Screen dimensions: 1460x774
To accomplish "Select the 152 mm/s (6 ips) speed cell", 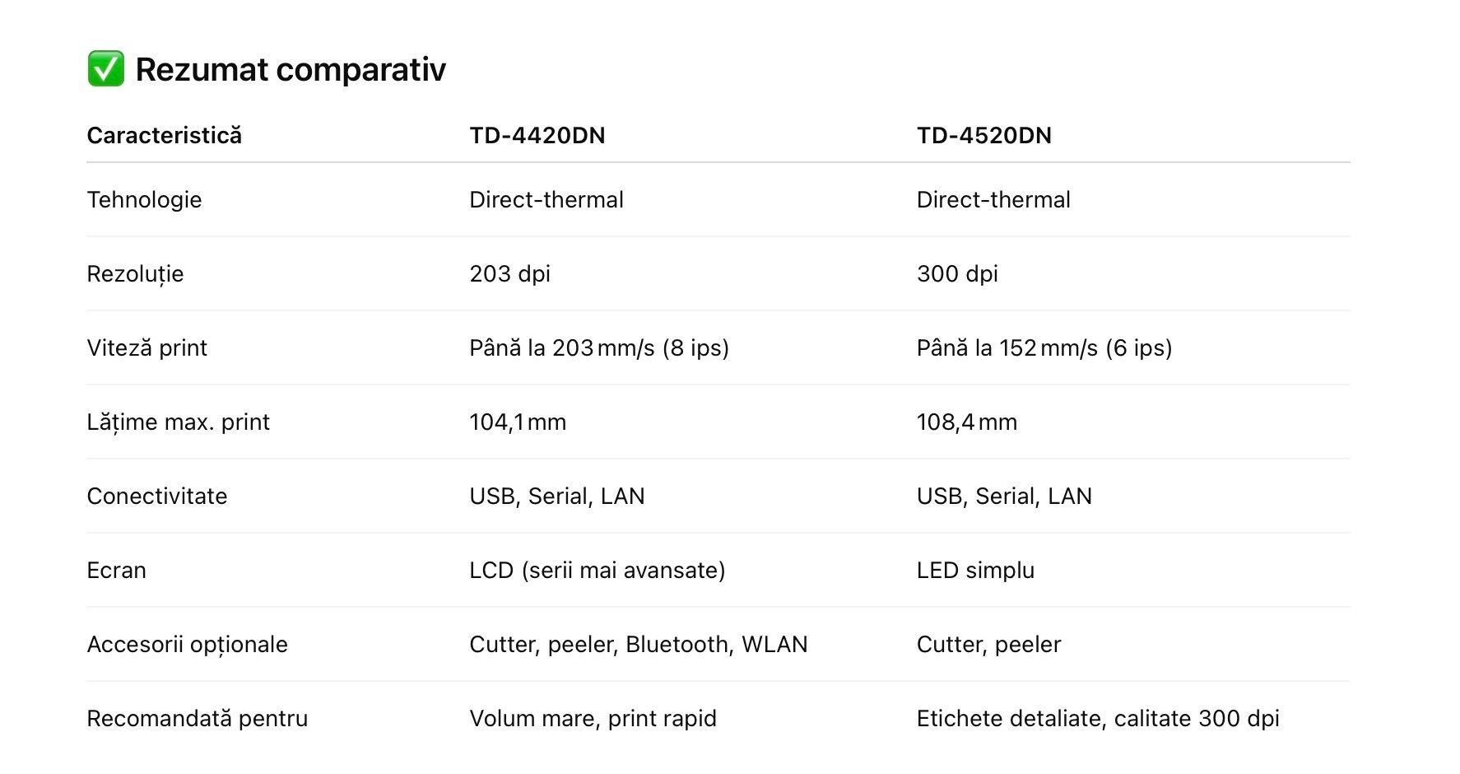I will tap(1044, 348).
